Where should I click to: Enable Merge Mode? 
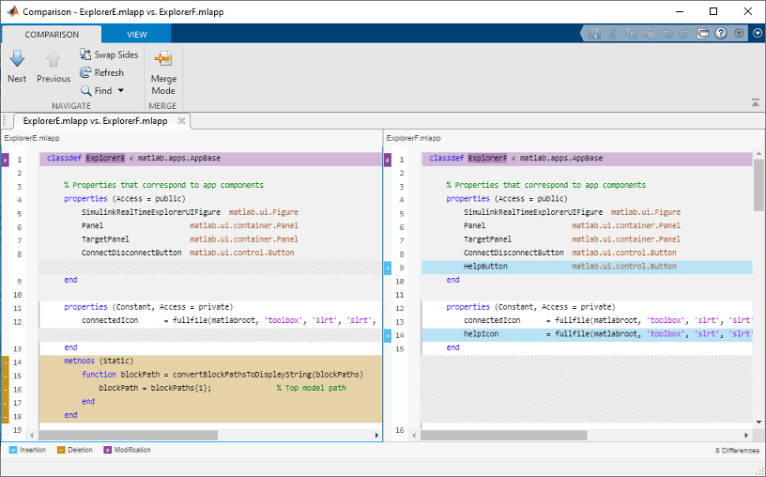163,71
